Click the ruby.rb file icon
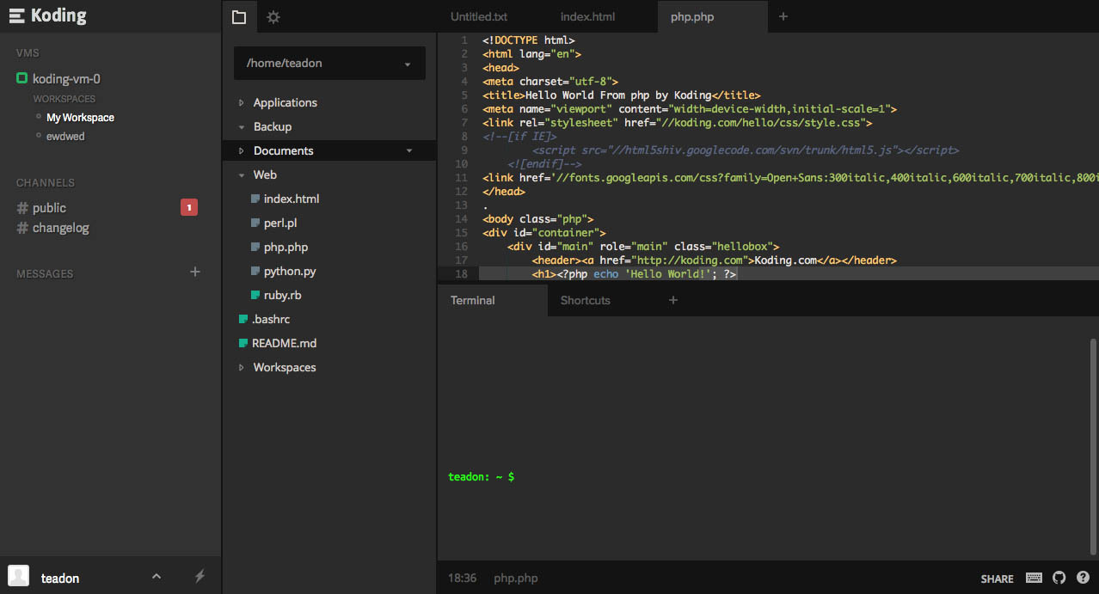Image resolution: width=1099 pixels, height=594 pixels. click(x=255, y=295)
